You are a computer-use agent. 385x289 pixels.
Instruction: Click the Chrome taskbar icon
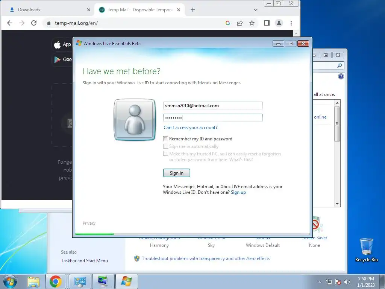click(56, 281)
